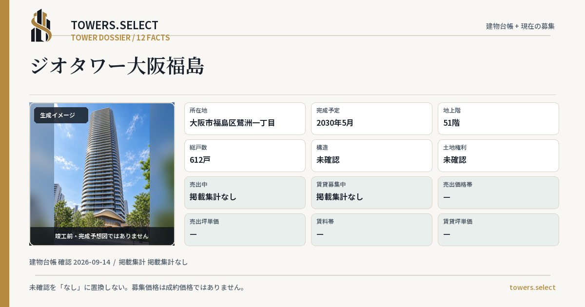
Task: Open the tower rendering thumbnail image
Action: tap(102, 174)
